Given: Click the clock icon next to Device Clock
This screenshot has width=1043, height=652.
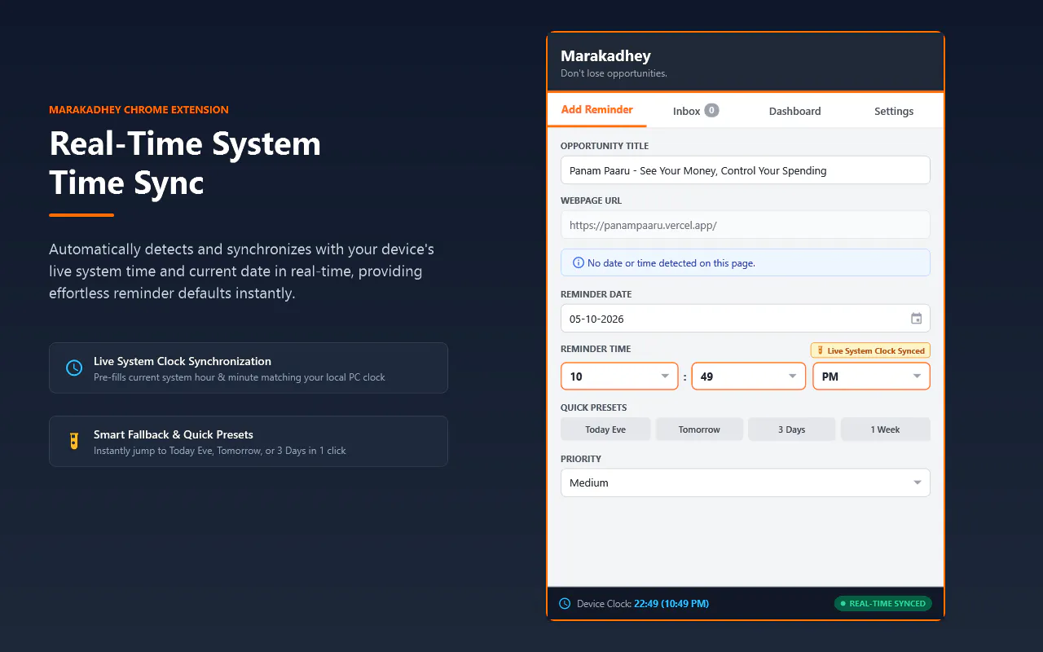Looking at the screenshot, I should pyautogui.click(x=565, y=604).
